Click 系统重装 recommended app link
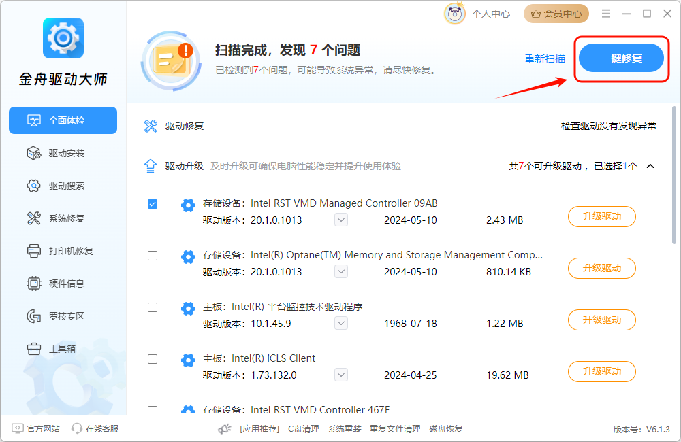The width and height of the screenshot is (681, 442). pyautogui.click(x=345, y=429)
